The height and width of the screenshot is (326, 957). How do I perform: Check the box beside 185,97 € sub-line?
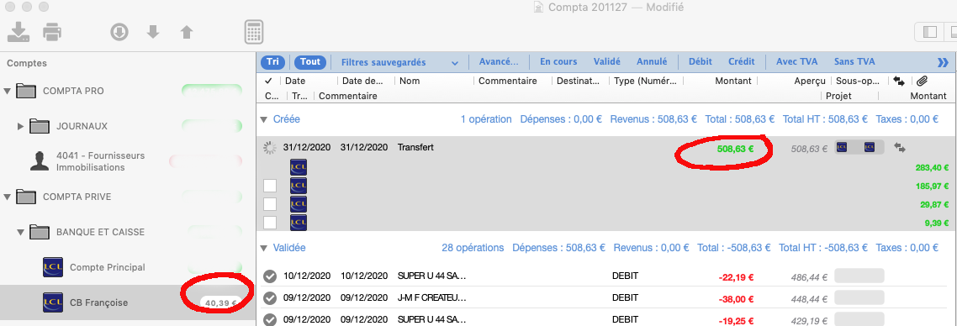(270, 186)
